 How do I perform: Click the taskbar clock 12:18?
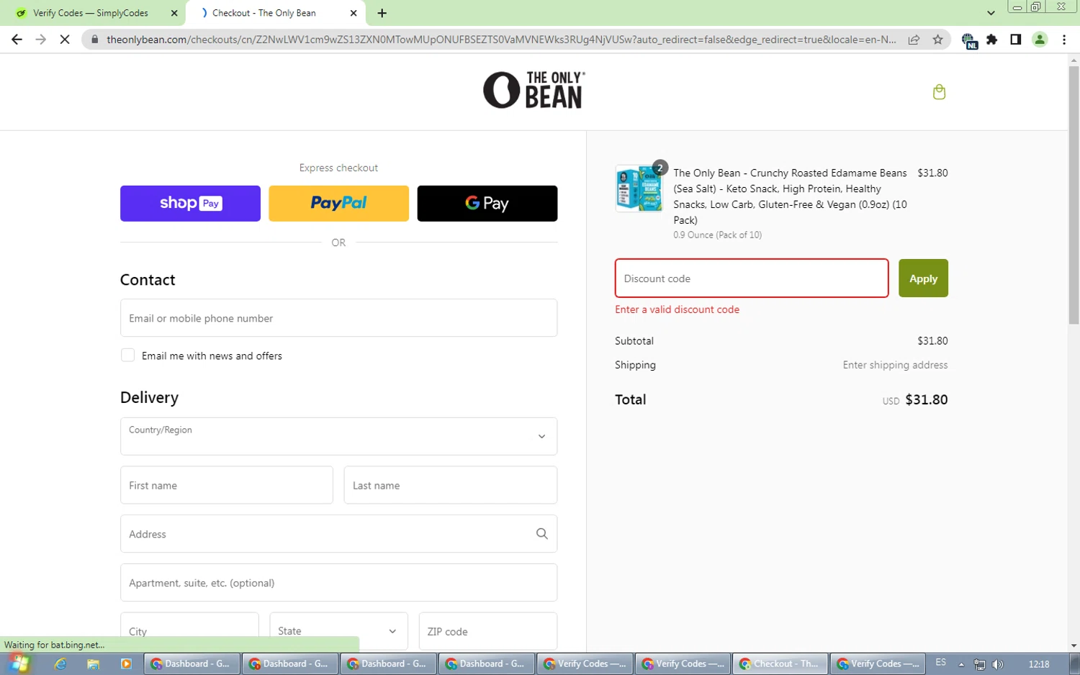[x=1039, y=664]
